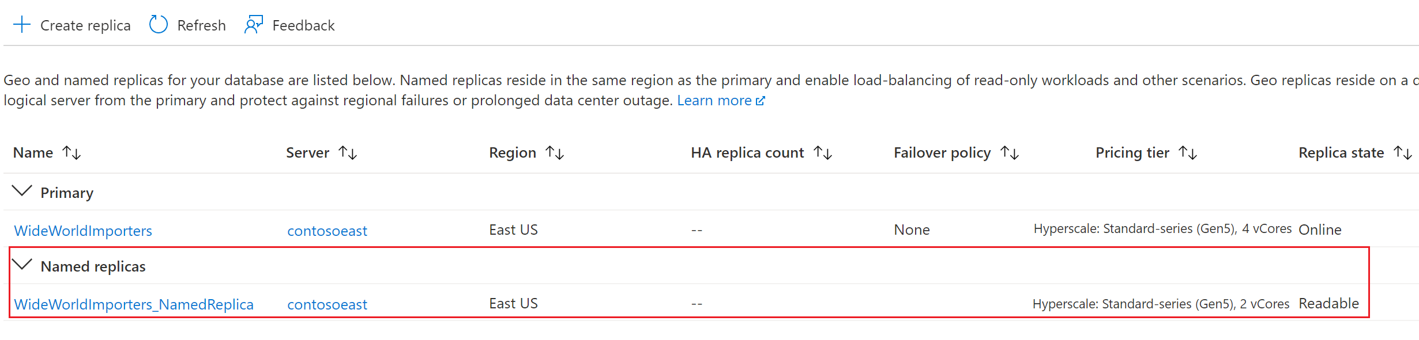Sort by Server column arrows
This screenshot has width=1419, height=340.
[348, 152]
